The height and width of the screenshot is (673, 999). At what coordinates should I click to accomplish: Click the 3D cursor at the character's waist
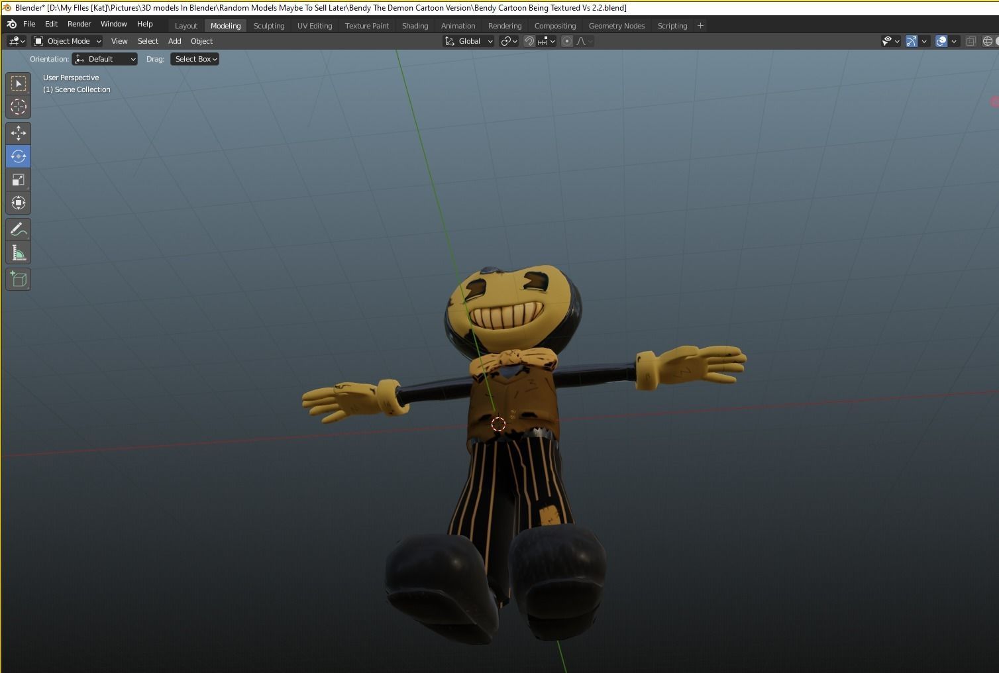(x=498, y=424)
